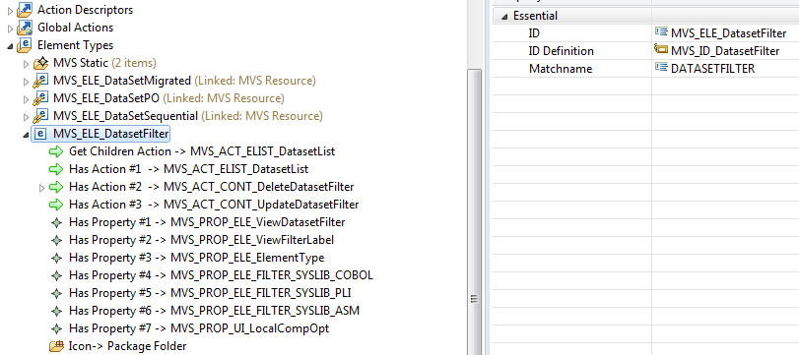Select Get Children Action -> MVS_ACT_ELIST_DatasetList
The height and width of the screenshot is (355, 799).
pyautogui.click(x=202, y=151)
